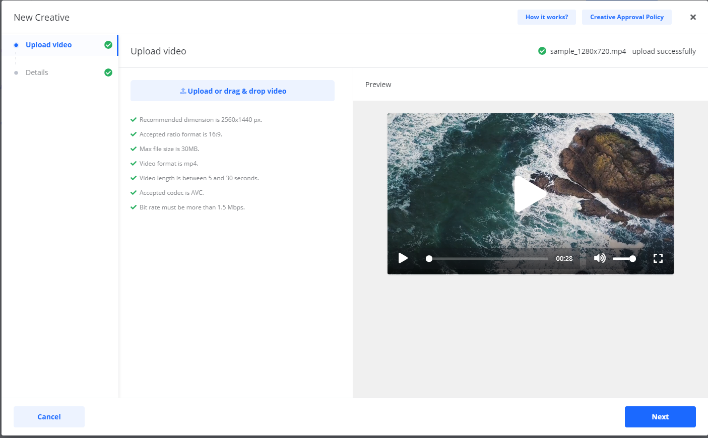
Task: Adjust the video volume slider
Action: [624, 259]
